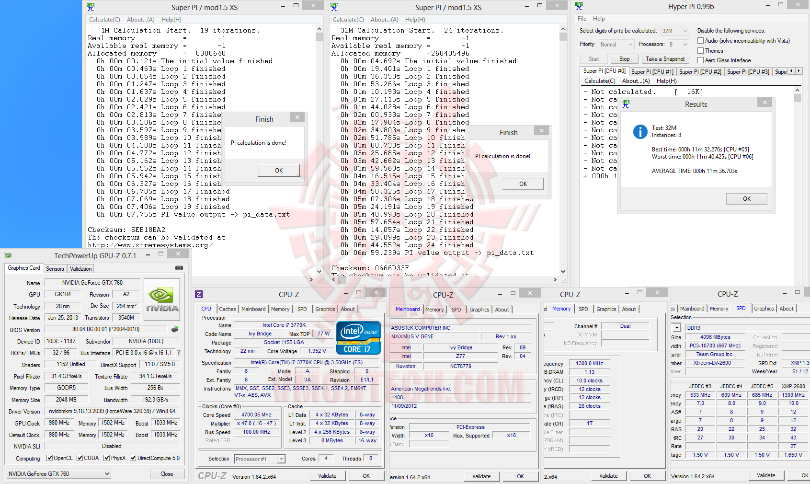Open the Priority Normal dropdown in Hyper PI
The height and width of the screenshot is (484, 810).
pyautogui.click(x=616, y=45)
